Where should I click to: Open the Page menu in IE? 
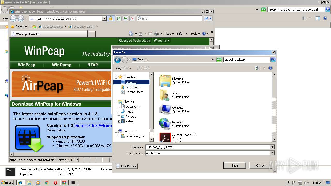tap(169, 34)
